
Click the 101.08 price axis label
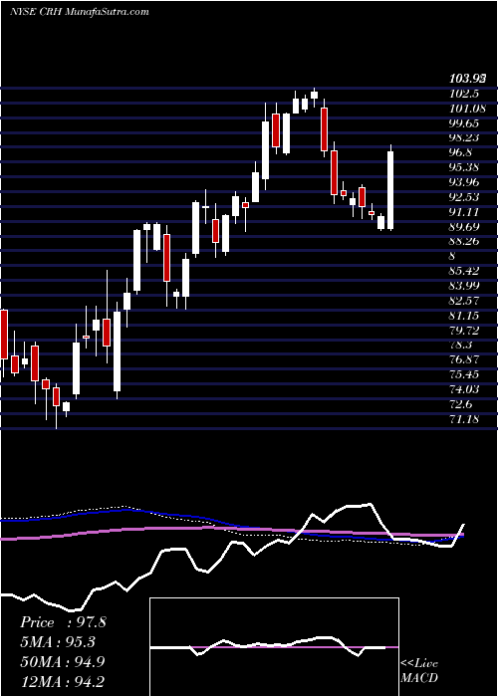(467, 109)
